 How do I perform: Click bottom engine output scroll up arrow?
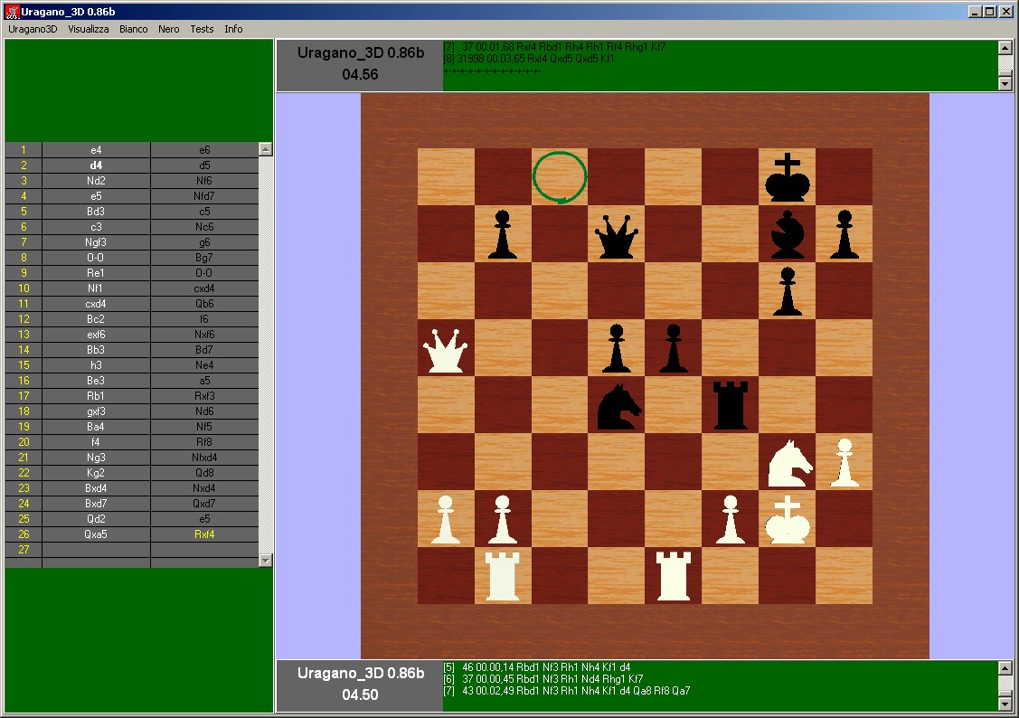pos(1005,668)
